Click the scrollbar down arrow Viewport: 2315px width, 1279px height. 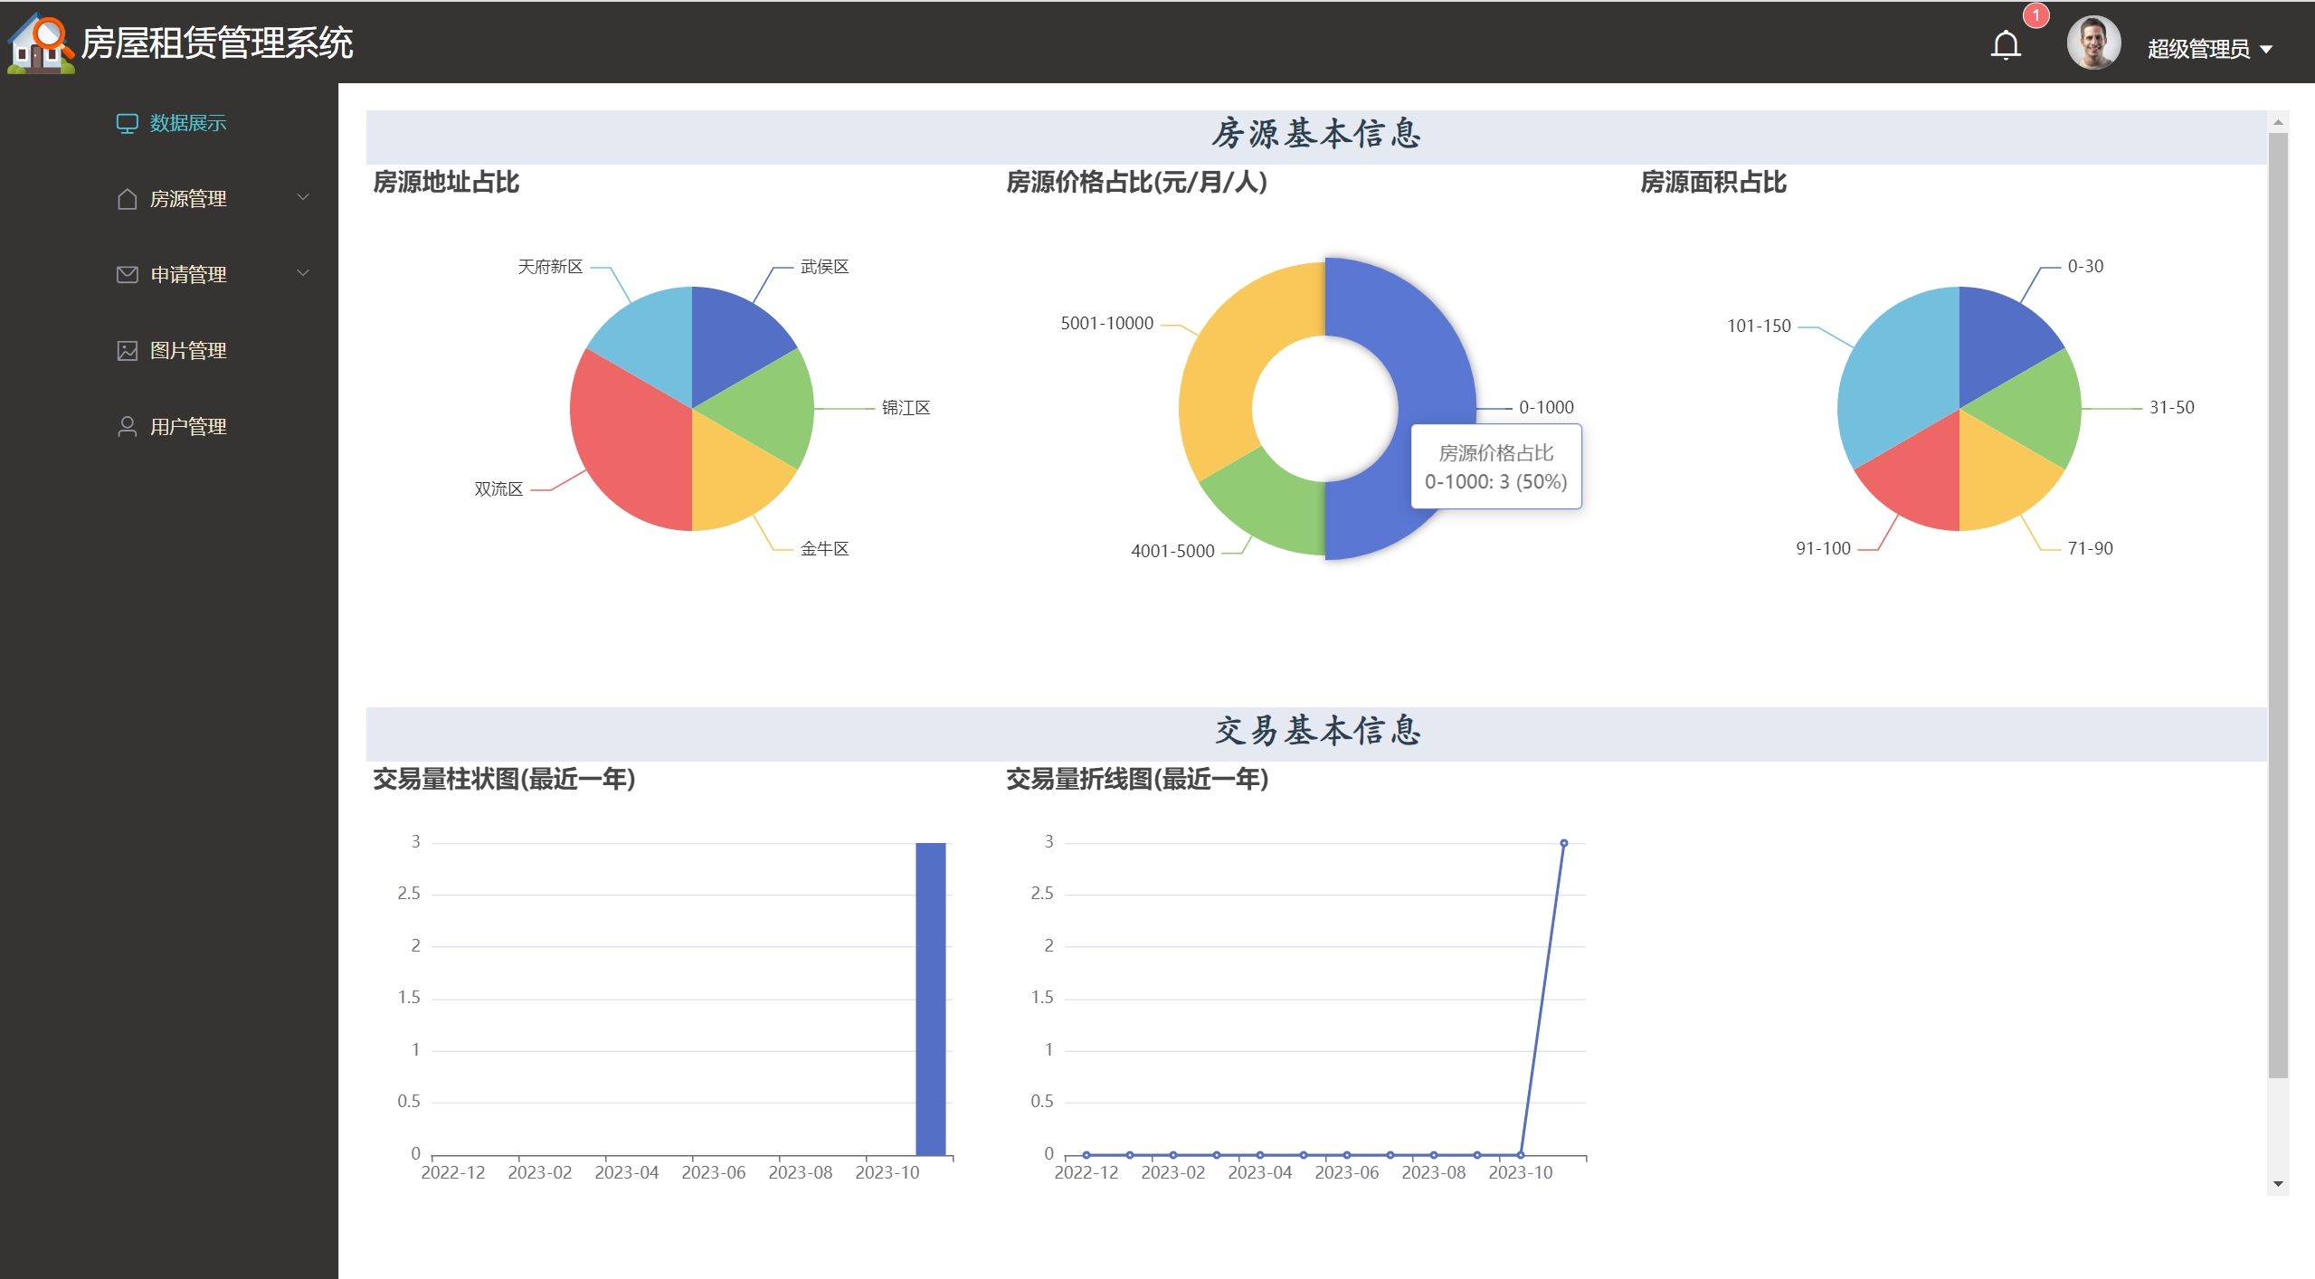pos(2278,1183)
